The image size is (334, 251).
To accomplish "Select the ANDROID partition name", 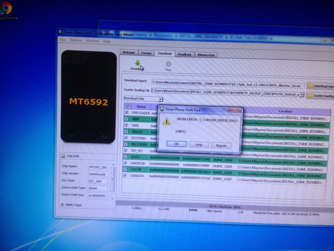I will (138, 163).
